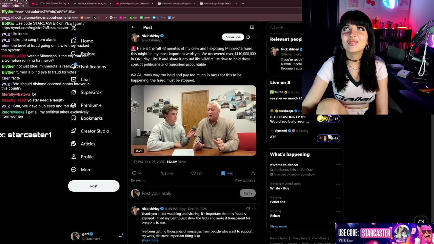434x244 pixels.
Task: Click Grok icon on Dec 26 reply
Action: 248,209
